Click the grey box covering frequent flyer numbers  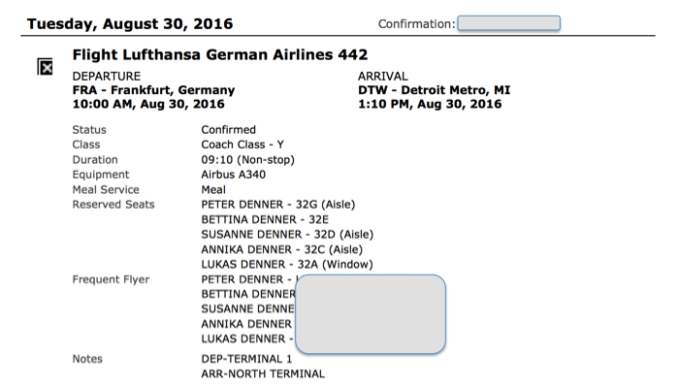coord(371,314)
